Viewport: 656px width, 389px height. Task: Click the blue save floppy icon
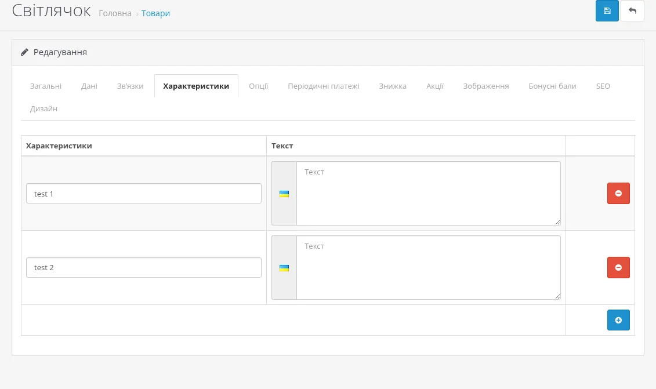coord(607,11)
